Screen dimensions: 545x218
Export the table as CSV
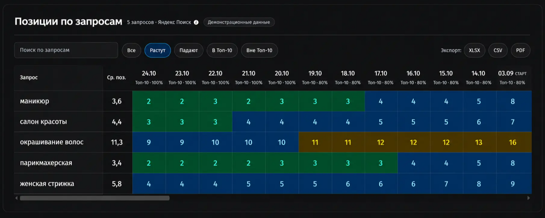click(498, 50)
